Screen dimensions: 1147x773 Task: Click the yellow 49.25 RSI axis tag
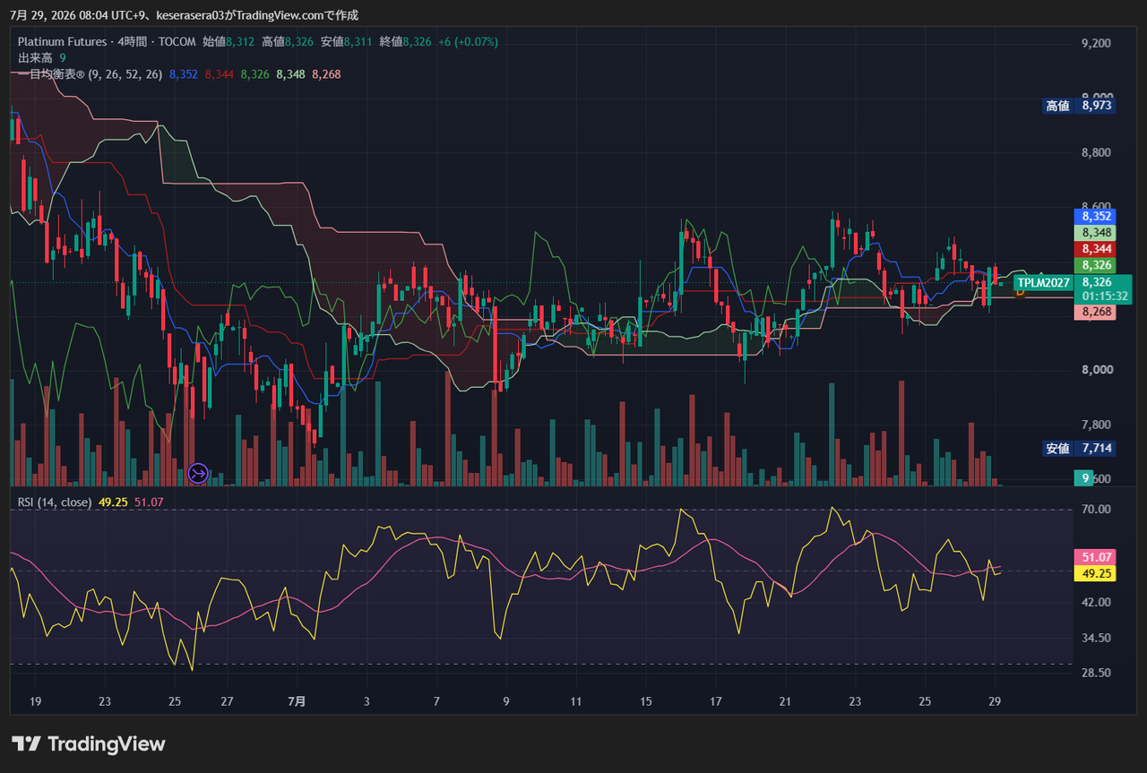click(1094, 573)
